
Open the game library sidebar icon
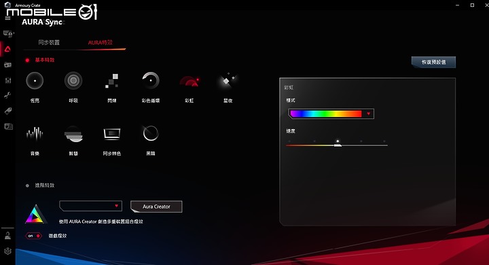[x=7, y=65]
